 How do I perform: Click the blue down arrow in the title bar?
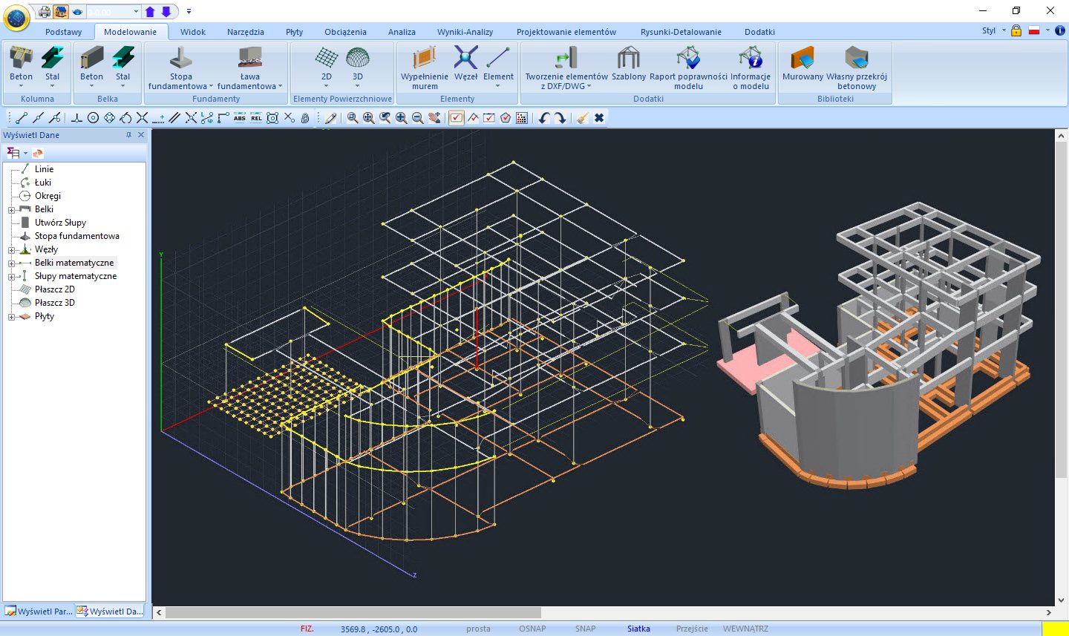pyautogui.click(x=166, y=12)
